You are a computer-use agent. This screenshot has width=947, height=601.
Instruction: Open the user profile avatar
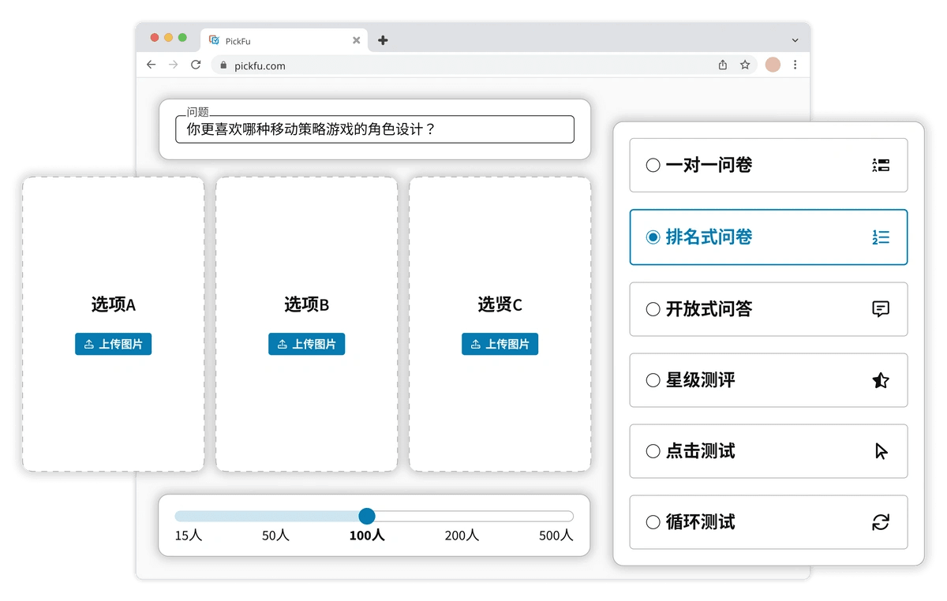(x=773, y=65)
